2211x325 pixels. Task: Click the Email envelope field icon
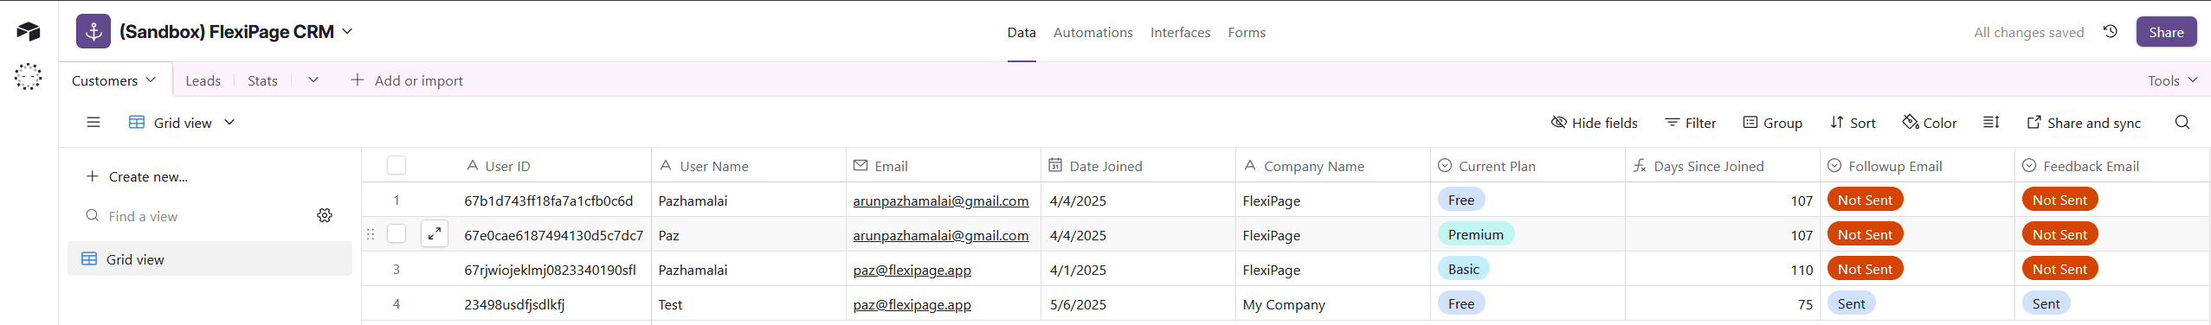[861, 165]
